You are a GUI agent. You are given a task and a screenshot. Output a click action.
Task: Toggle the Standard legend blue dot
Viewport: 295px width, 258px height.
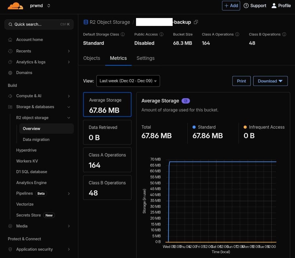[x=194, y=127]
